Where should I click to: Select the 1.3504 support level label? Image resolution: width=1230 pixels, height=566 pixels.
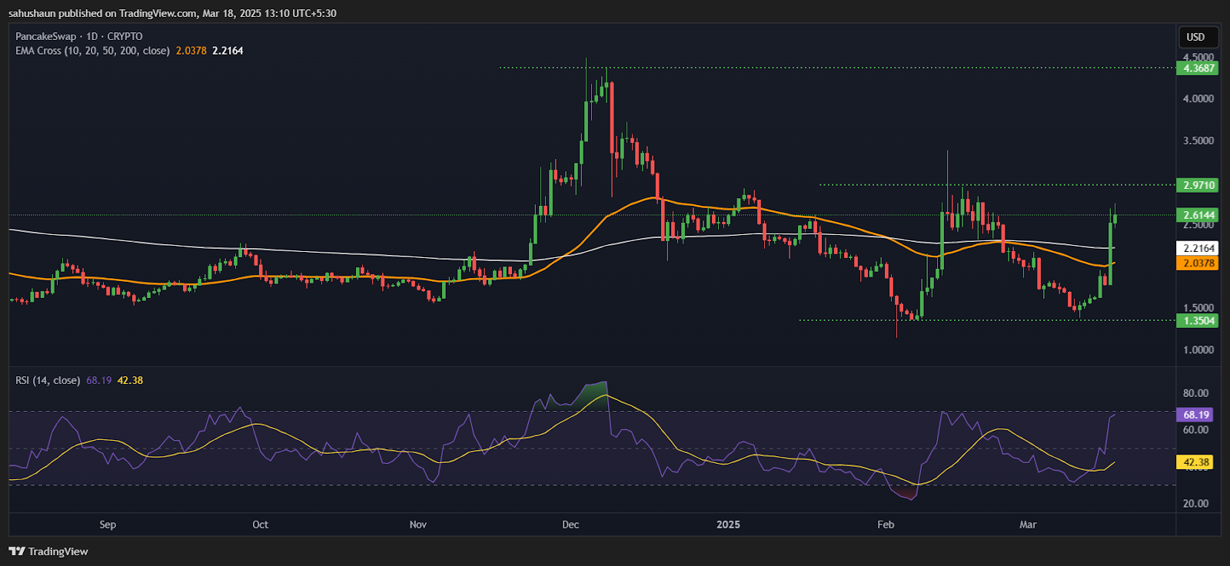1198,320
